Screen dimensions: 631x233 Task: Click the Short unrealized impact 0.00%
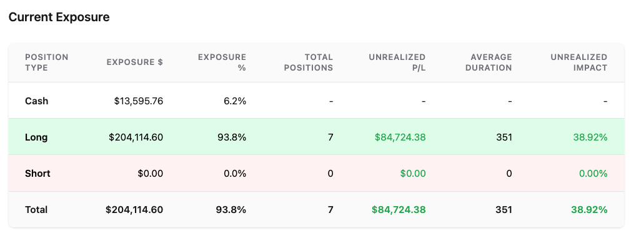pos(593,174)
